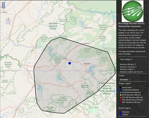Click the Helen town label
This screenshot has width=149, height=118.
[96, 108]
